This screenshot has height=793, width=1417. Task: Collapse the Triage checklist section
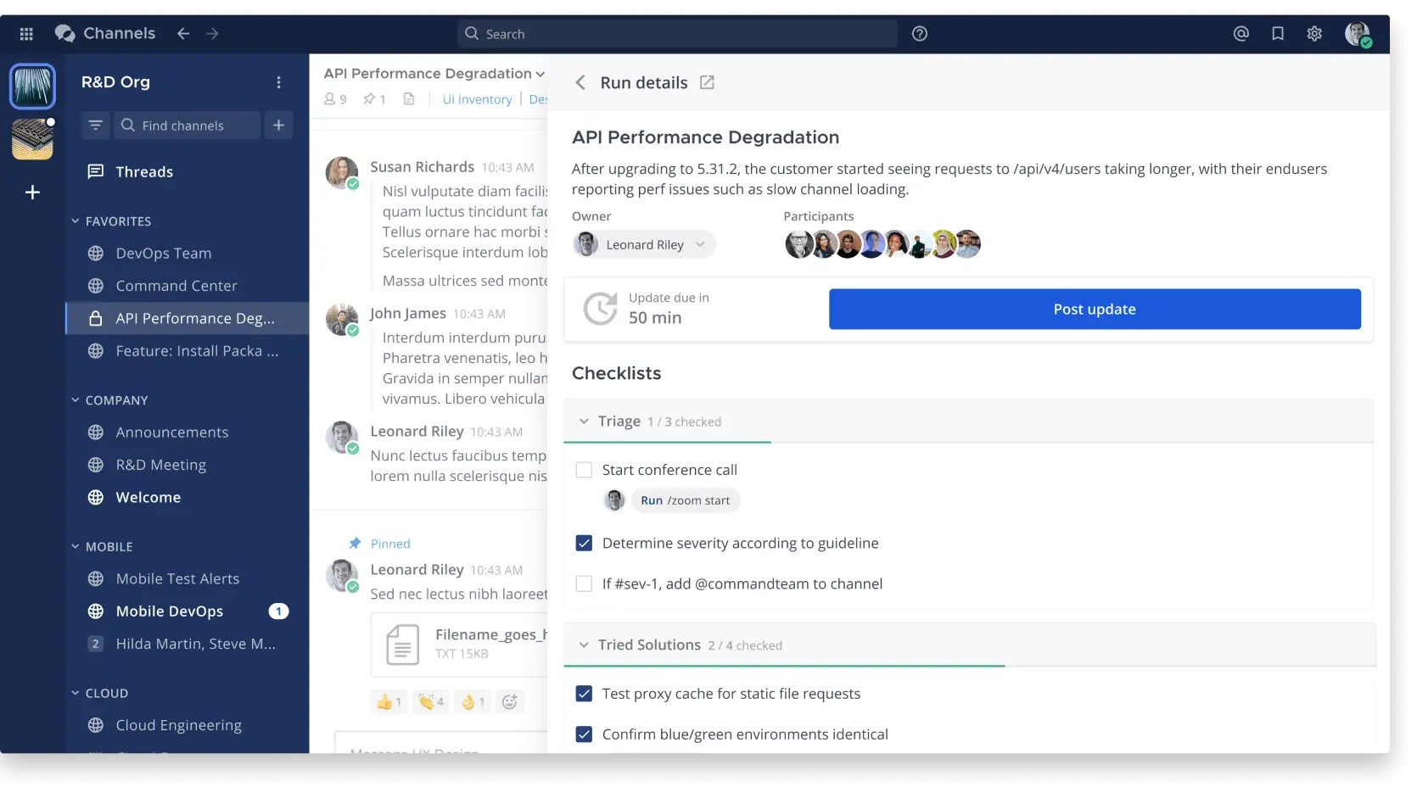pyautogui.click(x=584, y=422)
